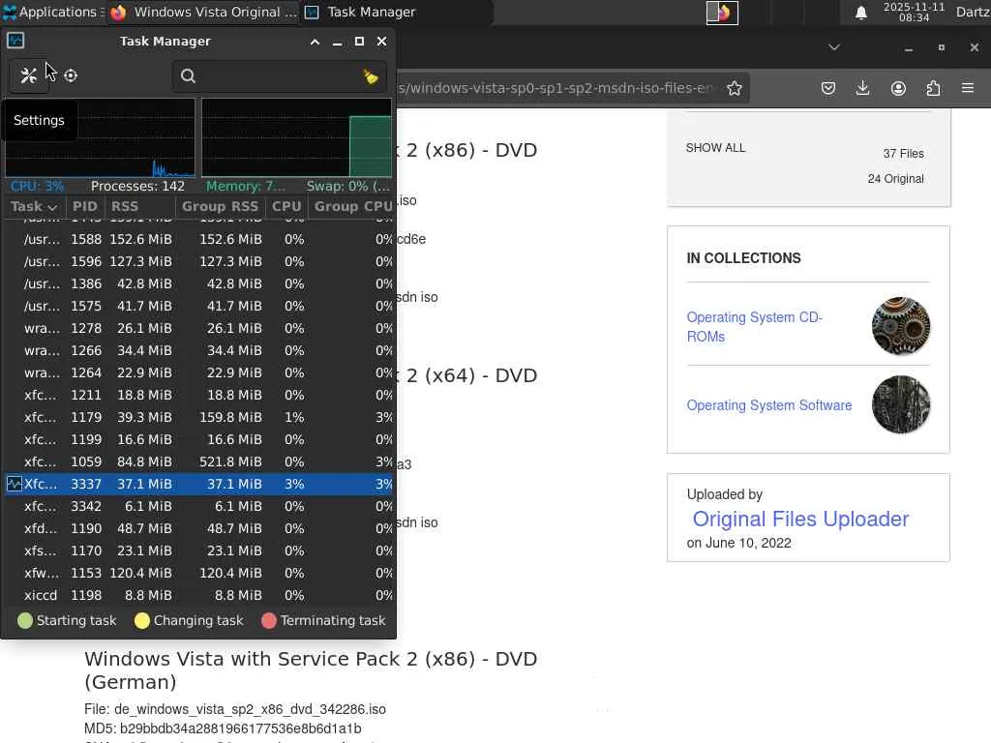Clear the search filter with broom icon
Viewport: 991px width, 743px height.
(x=371, y=77)
